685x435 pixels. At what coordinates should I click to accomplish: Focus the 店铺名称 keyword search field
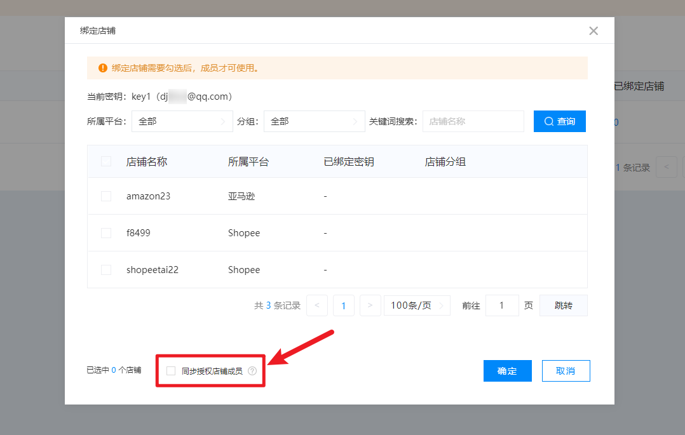pyautogui.click(x=473, y=121)
